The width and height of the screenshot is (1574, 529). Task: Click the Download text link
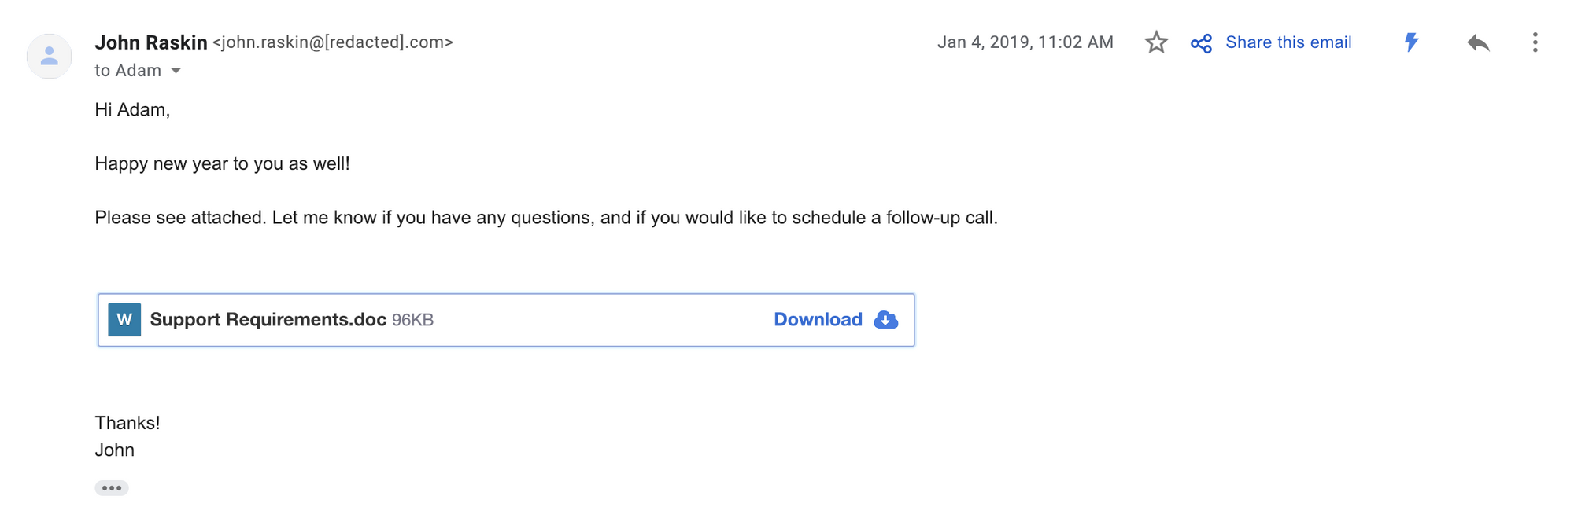pos(818,320)
